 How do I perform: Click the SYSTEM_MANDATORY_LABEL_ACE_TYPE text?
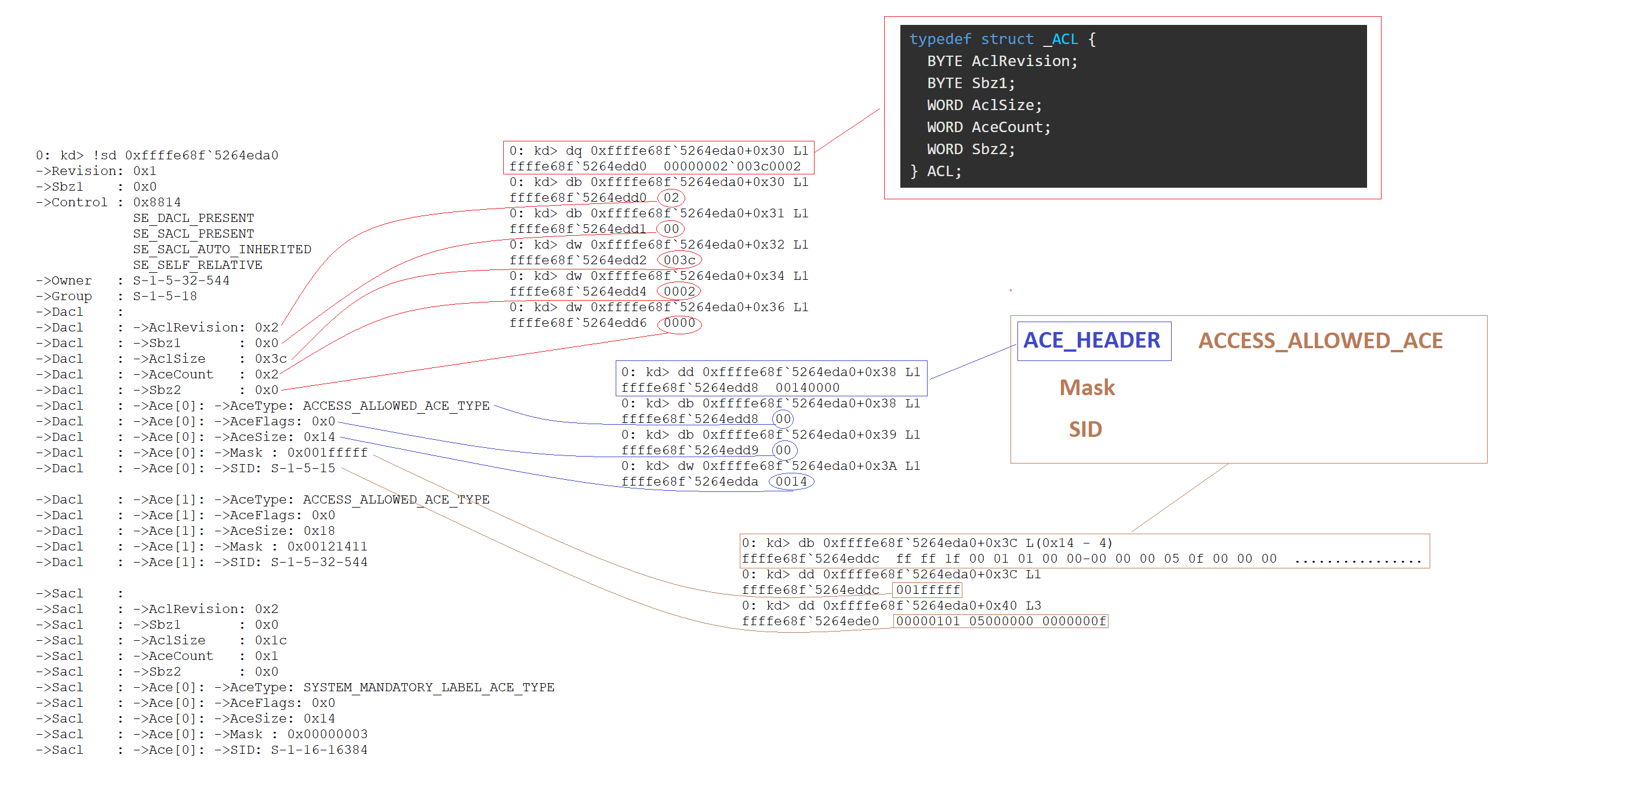coord(428,687)
